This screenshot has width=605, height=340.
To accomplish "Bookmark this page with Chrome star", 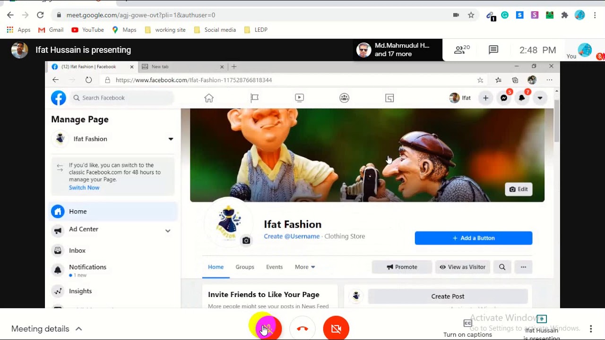I will 471,15.
